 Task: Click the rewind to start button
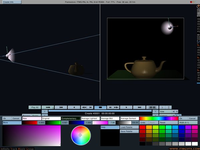pos(61,107)
